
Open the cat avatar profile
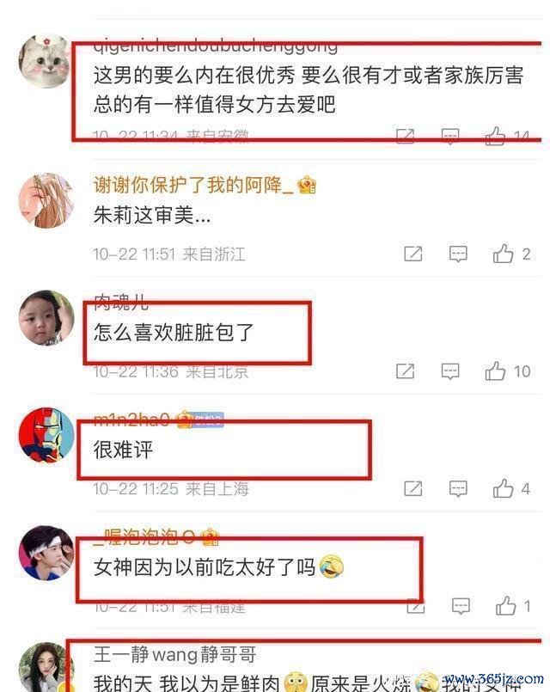45,61
